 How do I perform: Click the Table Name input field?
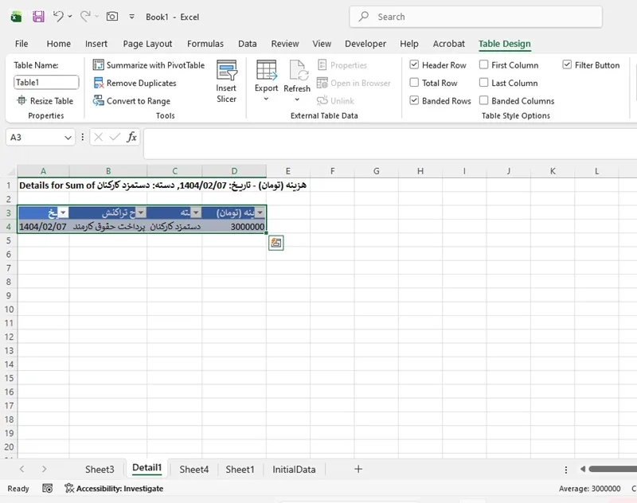[x=46, y=82]
